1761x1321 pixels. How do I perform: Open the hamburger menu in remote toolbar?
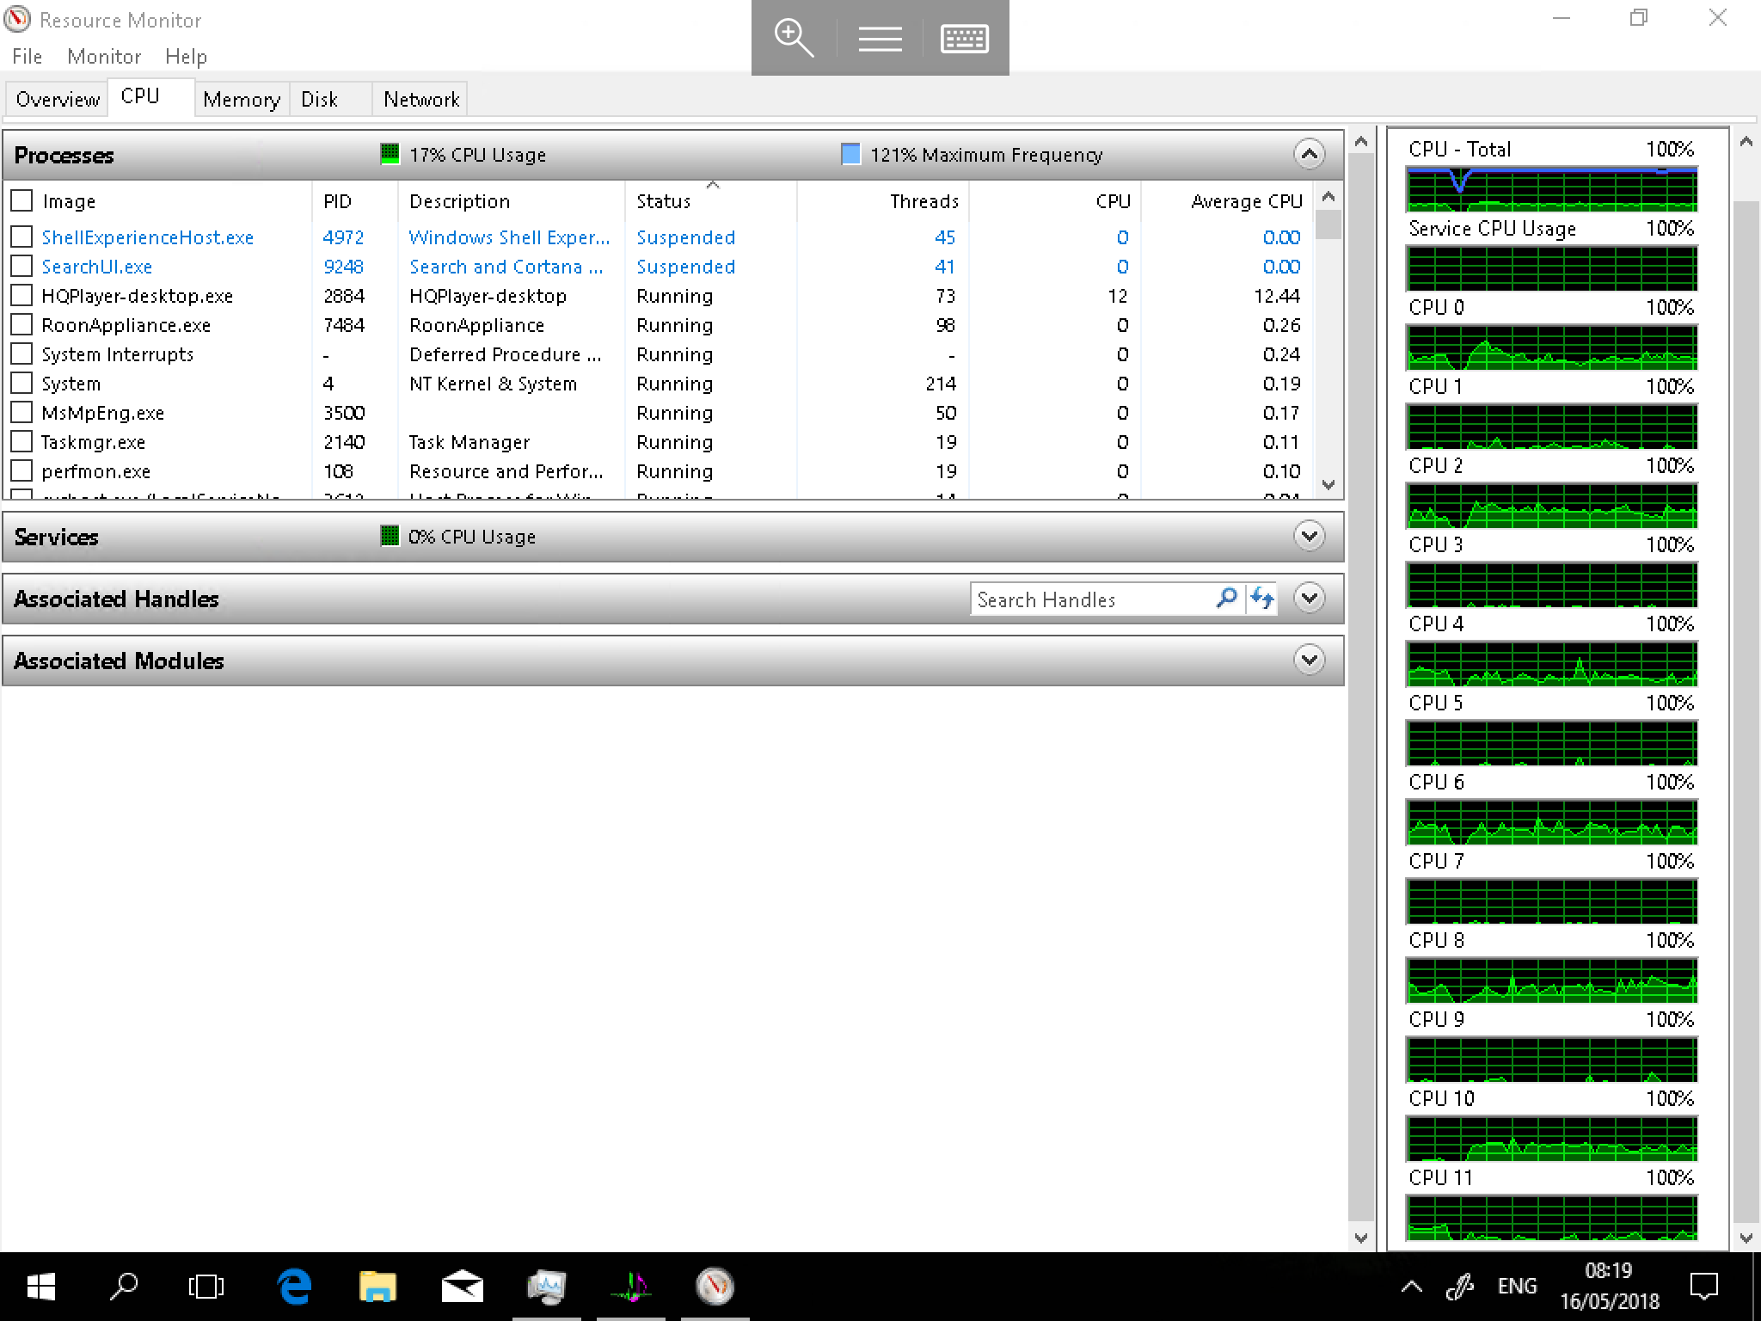tap(880, 38)
